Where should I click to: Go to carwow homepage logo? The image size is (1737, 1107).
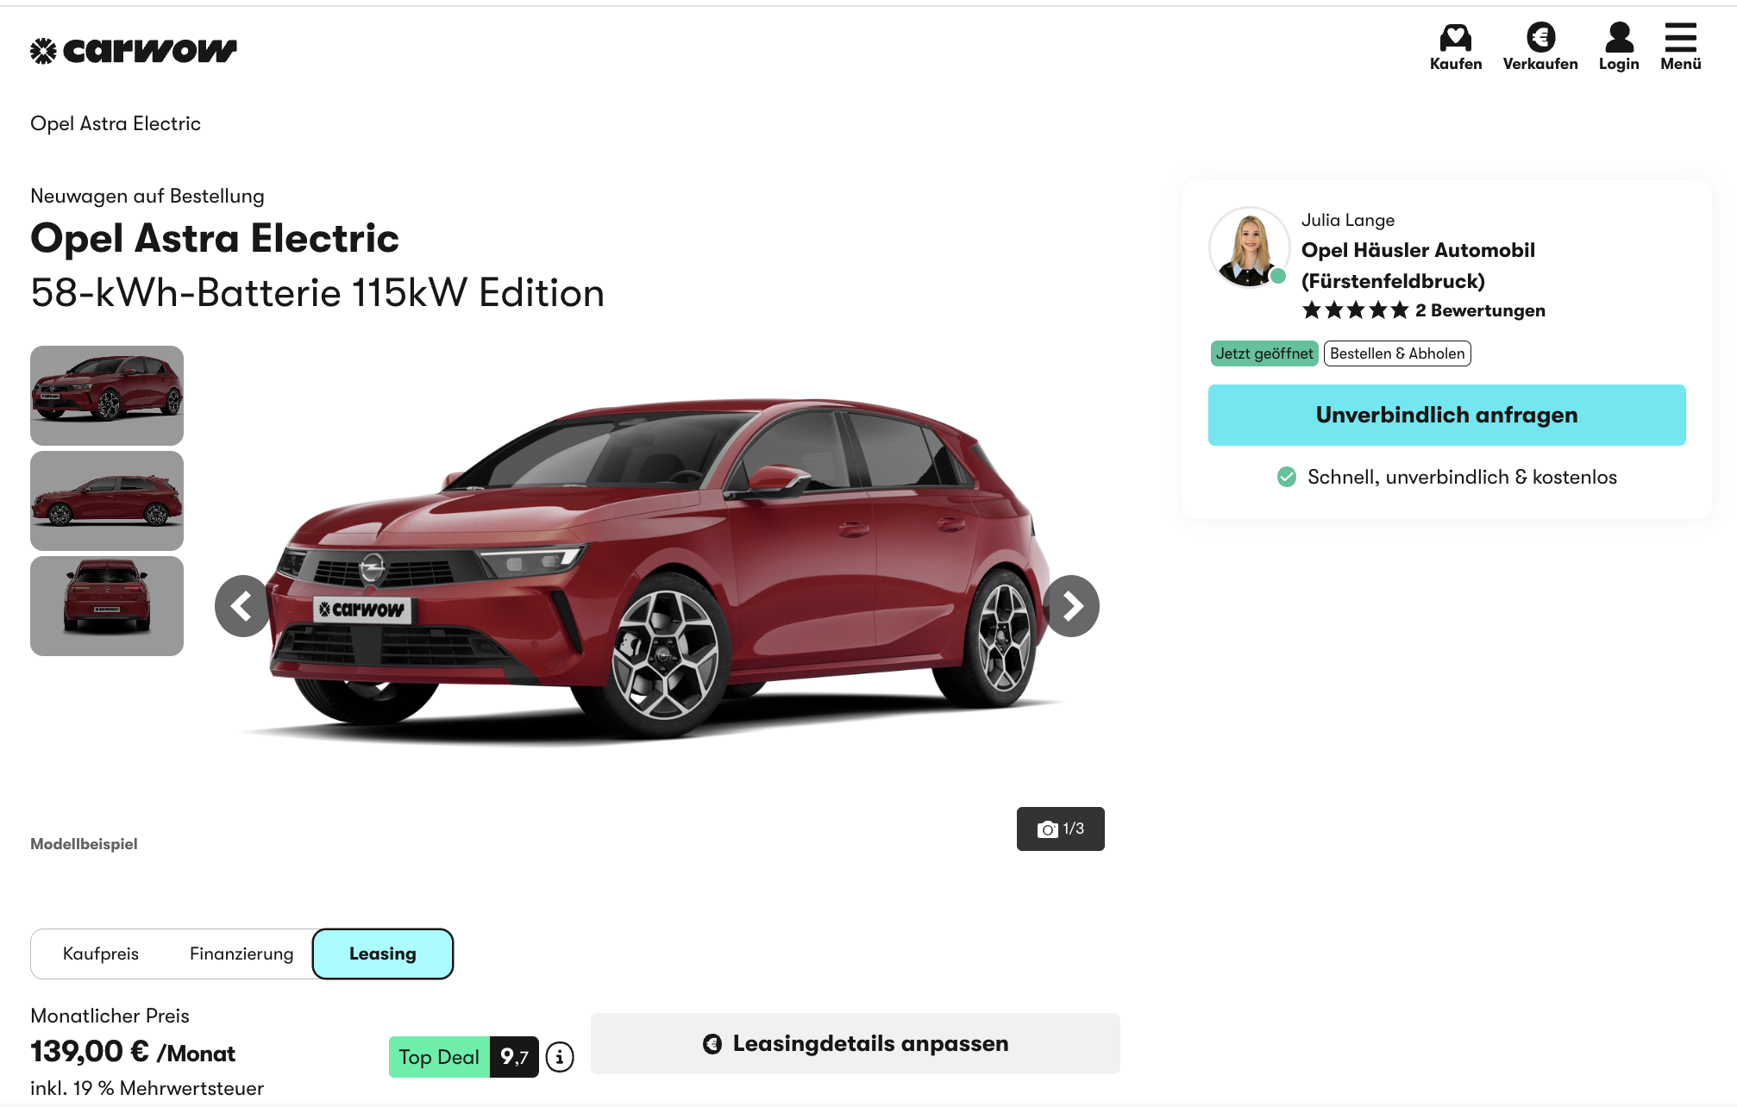coord(134,51)
